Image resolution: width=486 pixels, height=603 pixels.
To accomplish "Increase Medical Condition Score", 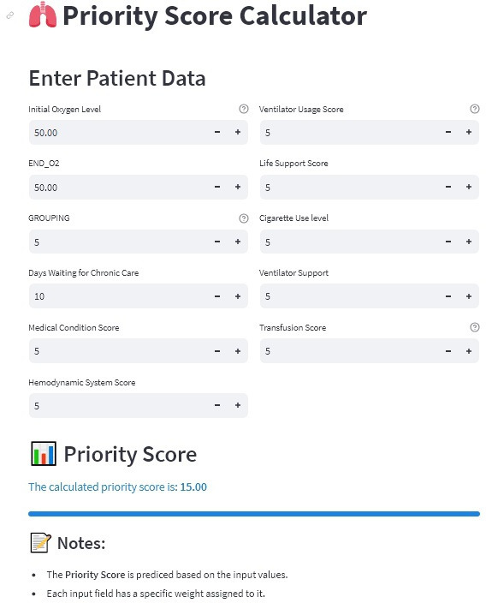I will [238, 351].
